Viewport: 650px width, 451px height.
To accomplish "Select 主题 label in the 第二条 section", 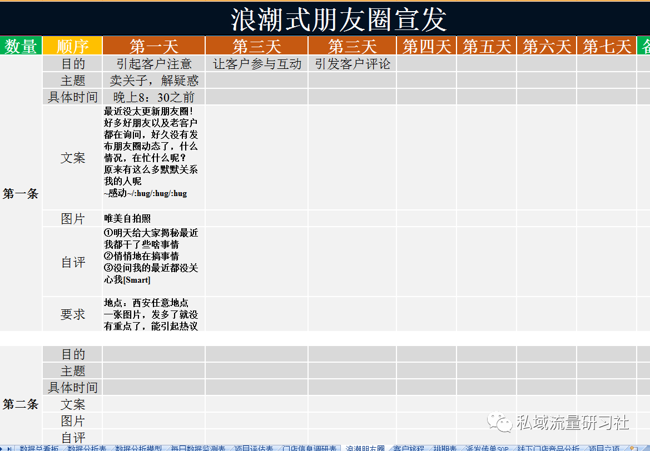I will (72, 370).
